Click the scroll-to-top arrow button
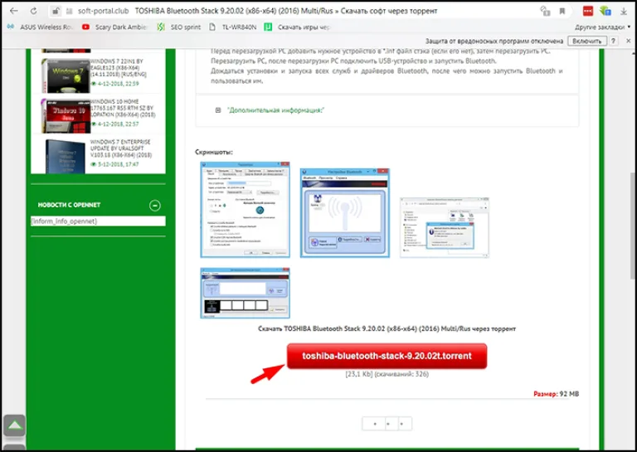The width and height of the screenshot is (637, 452). click(x=15, y=425)
